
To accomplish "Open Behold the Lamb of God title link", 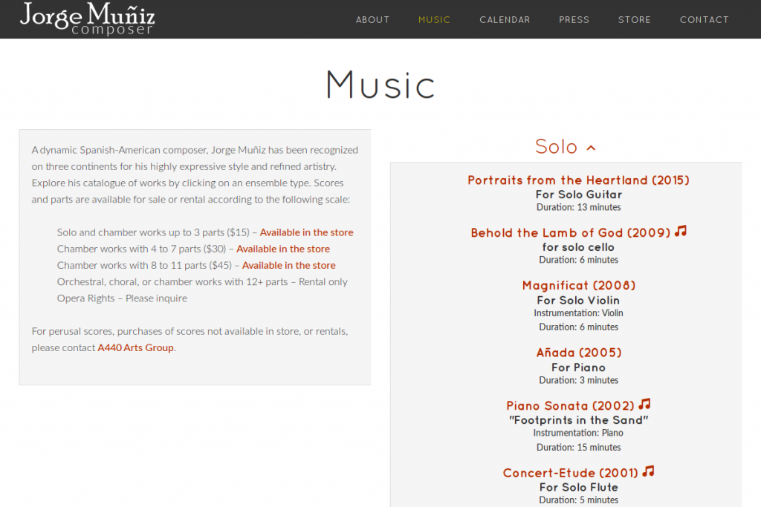I will click(x=571, y=232).
